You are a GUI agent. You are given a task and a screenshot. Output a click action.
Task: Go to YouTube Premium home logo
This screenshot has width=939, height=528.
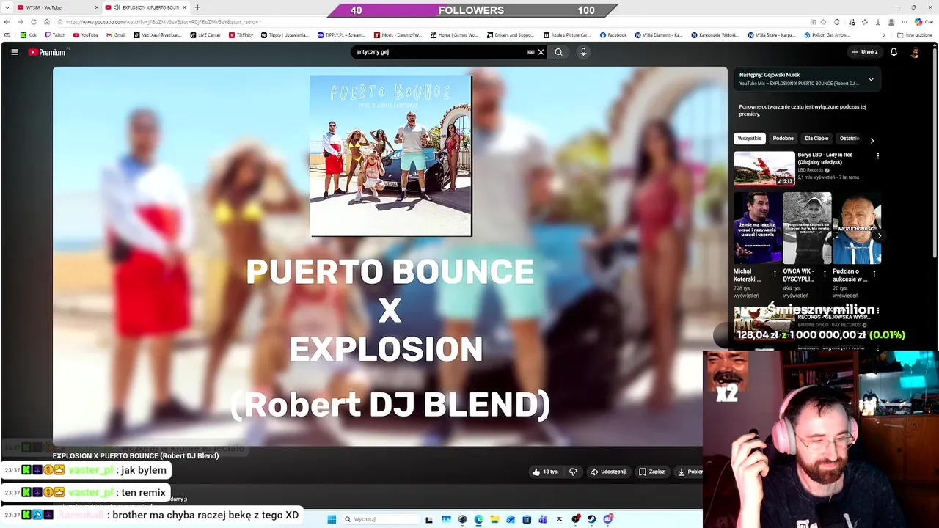point(48,52)
